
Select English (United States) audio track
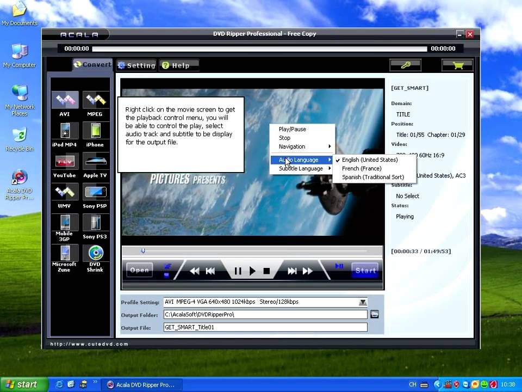tap(374, 160)
